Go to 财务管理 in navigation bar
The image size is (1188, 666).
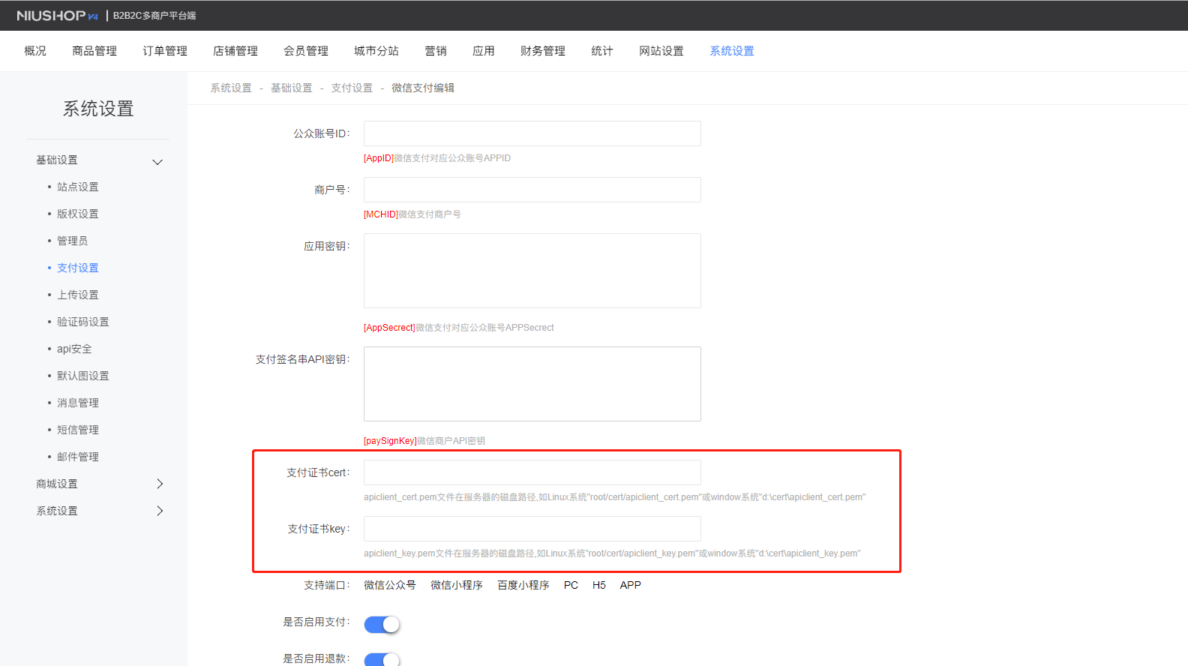click(543, 51)
